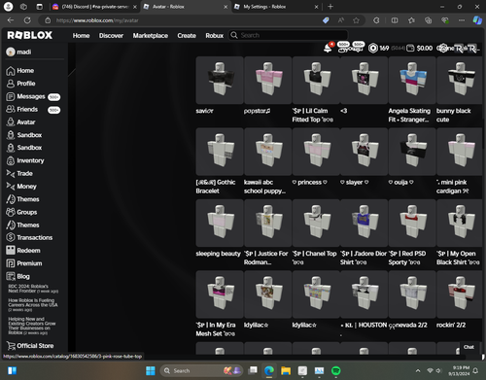This screenshot has height=380, width=486.
Task: Open Blog in the sidebar
Action: pyautogui.click(x=17, y=276)
